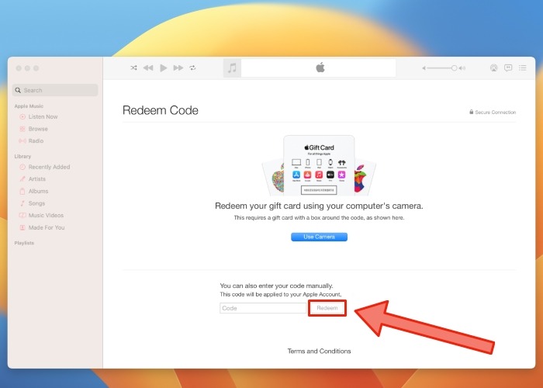Screen dimensions: 543x388
Task: Skip to previous track
Action: (x=148, y=68)
